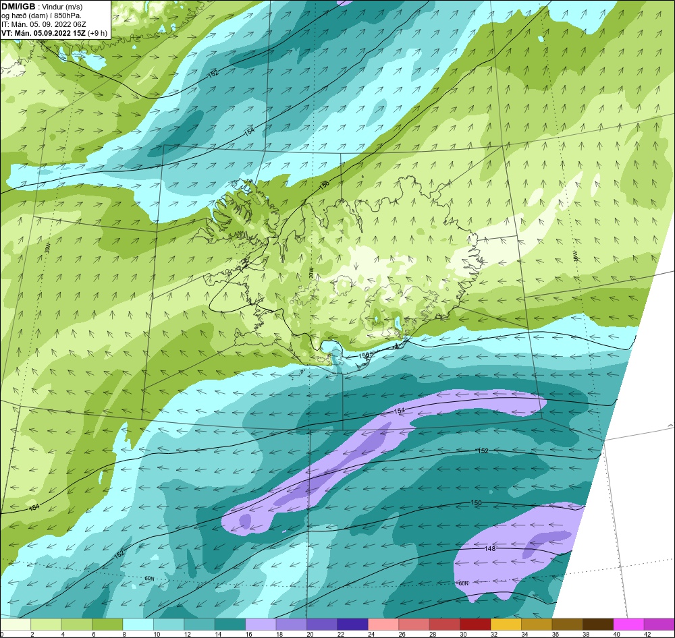Pick the 4–6 m/s green legend swatch

pyautogui.click(x=77, y=625)
